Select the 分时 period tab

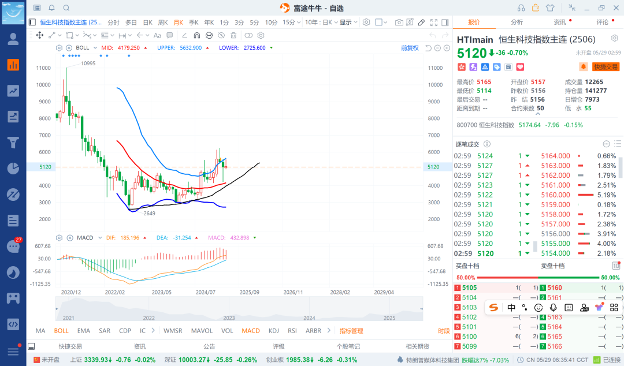pyautogui.click(x=113, y=23)
